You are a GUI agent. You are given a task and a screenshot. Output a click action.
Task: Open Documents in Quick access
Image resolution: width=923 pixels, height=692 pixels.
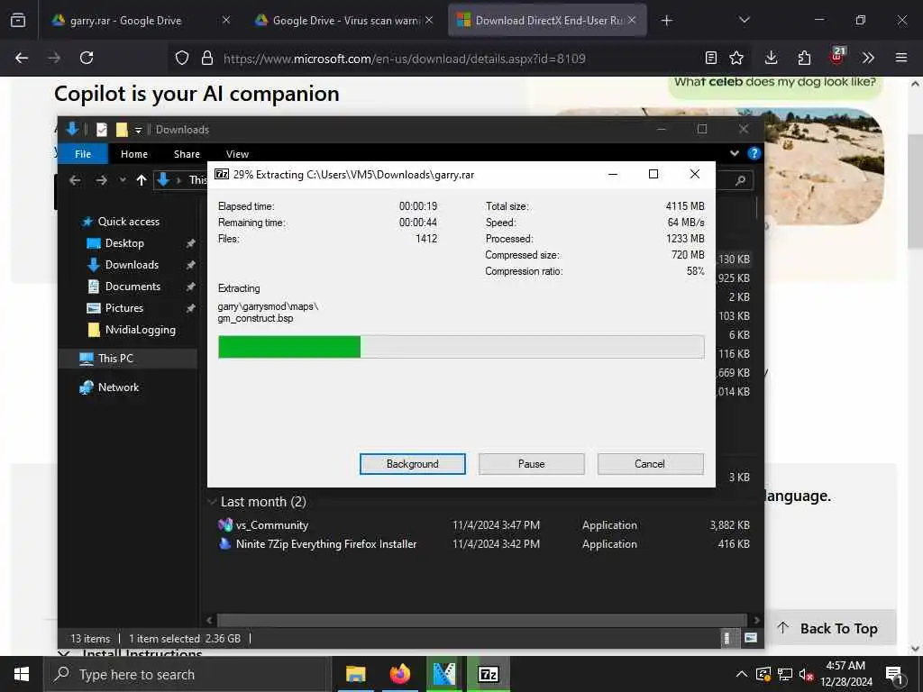coord(133,287)
